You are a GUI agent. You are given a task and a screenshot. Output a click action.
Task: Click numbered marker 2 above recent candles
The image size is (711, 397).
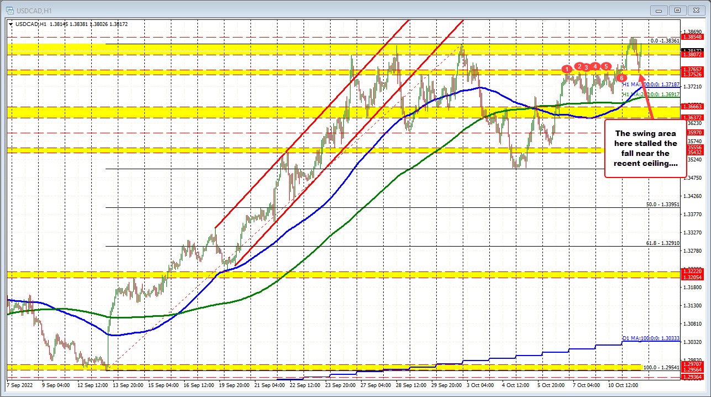click(x=579, y=66)
